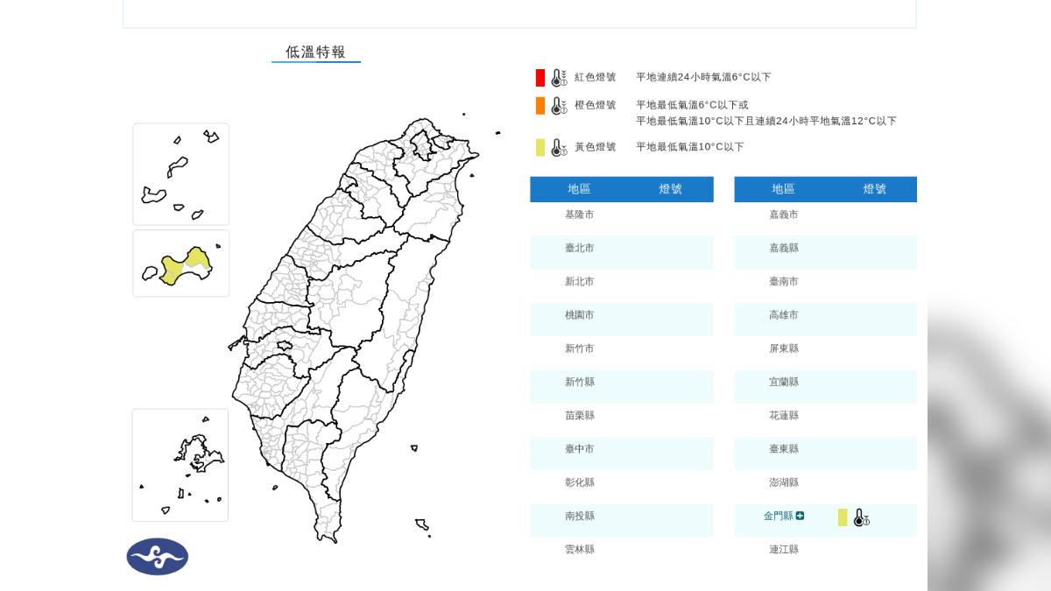This screenshot has width=1051, height=591.
Task: Click the left table 地區 column header
Action: click(579, 189)
